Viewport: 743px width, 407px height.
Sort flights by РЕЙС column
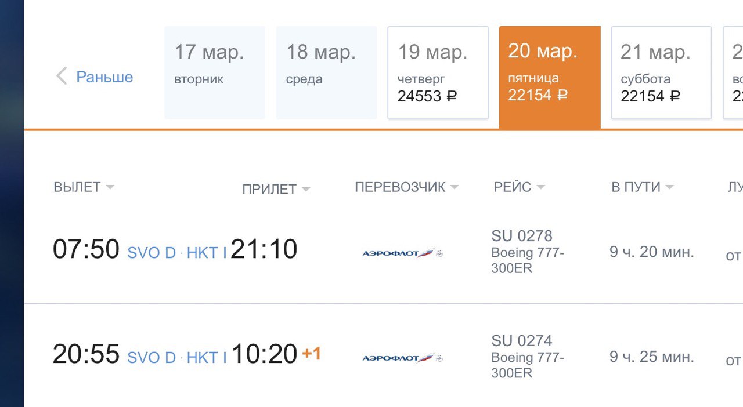tap(519, 187)
